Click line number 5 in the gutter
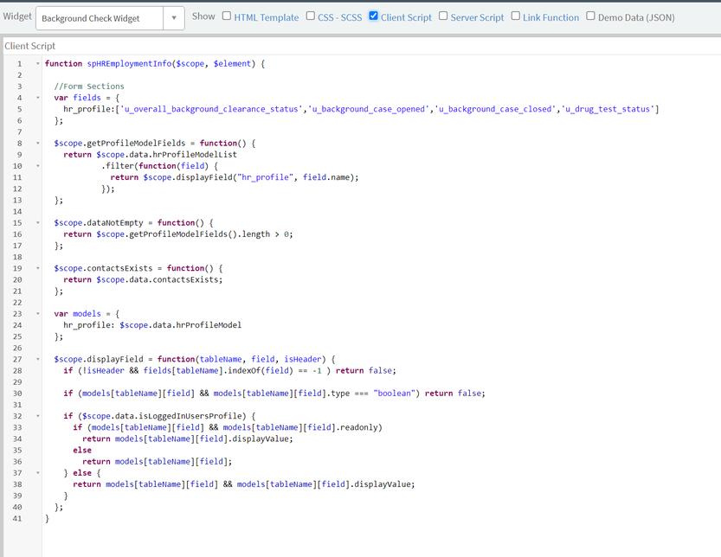Screen dimensions: 721x557 coord(19,109)
